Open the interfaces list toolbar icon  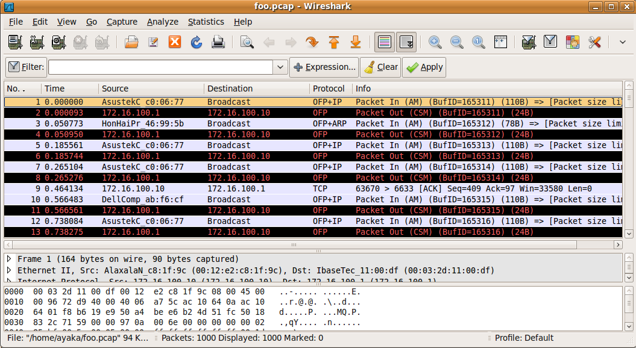[x=16, y=42]
